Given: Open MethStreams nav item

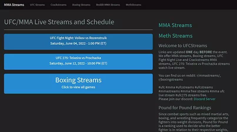Looking at the screenshot, I should tap(133, 5).
